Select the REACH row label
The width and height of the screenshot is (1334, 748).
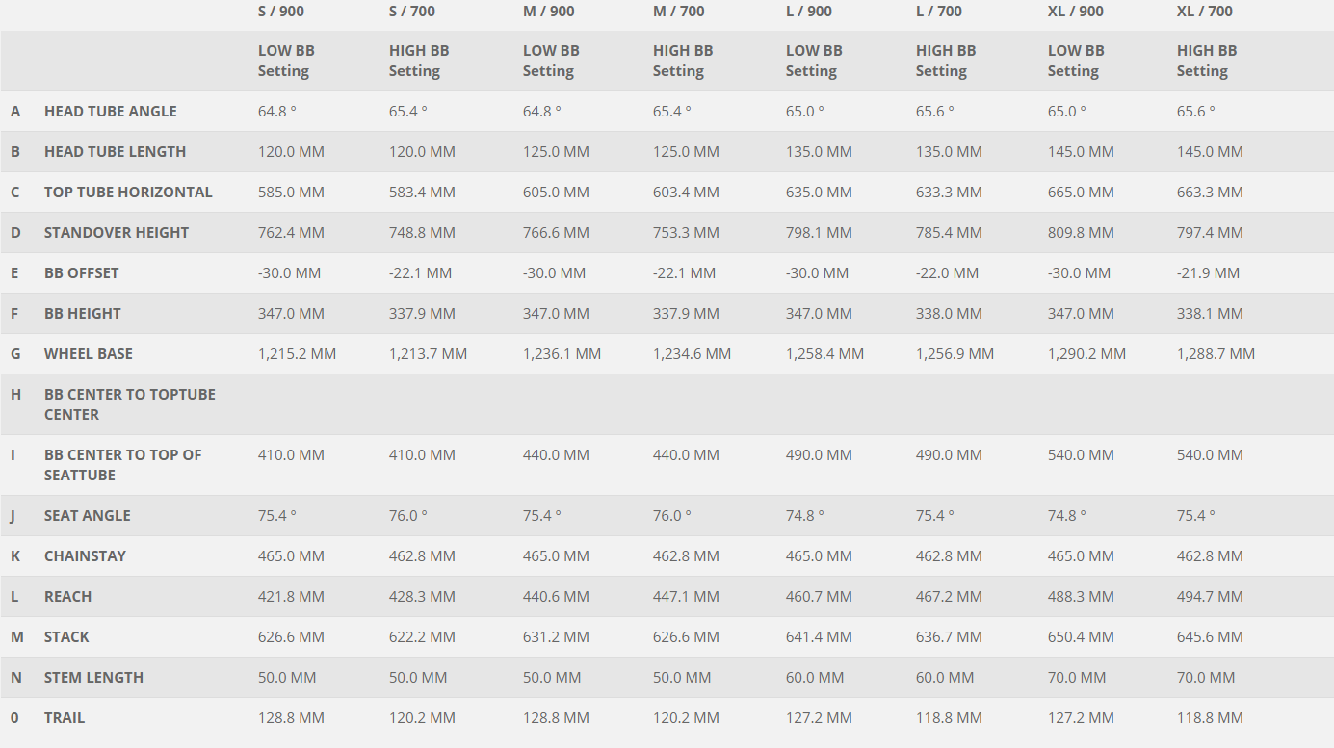(x=67, y=597)
